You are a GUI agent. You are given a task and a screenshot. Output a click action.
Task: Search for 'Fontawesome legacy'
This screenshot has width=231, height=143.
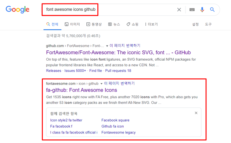[x=118, y=132]
